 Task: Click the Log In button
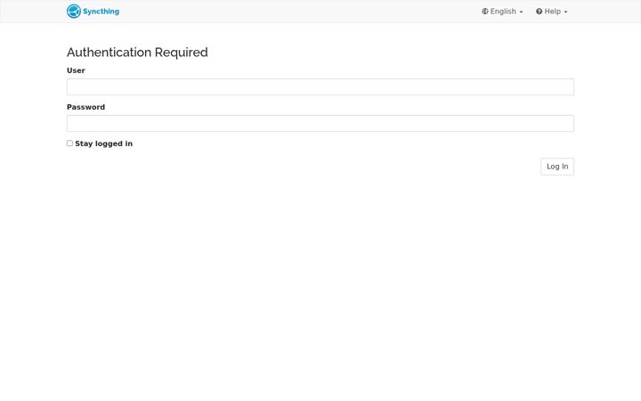557,167
